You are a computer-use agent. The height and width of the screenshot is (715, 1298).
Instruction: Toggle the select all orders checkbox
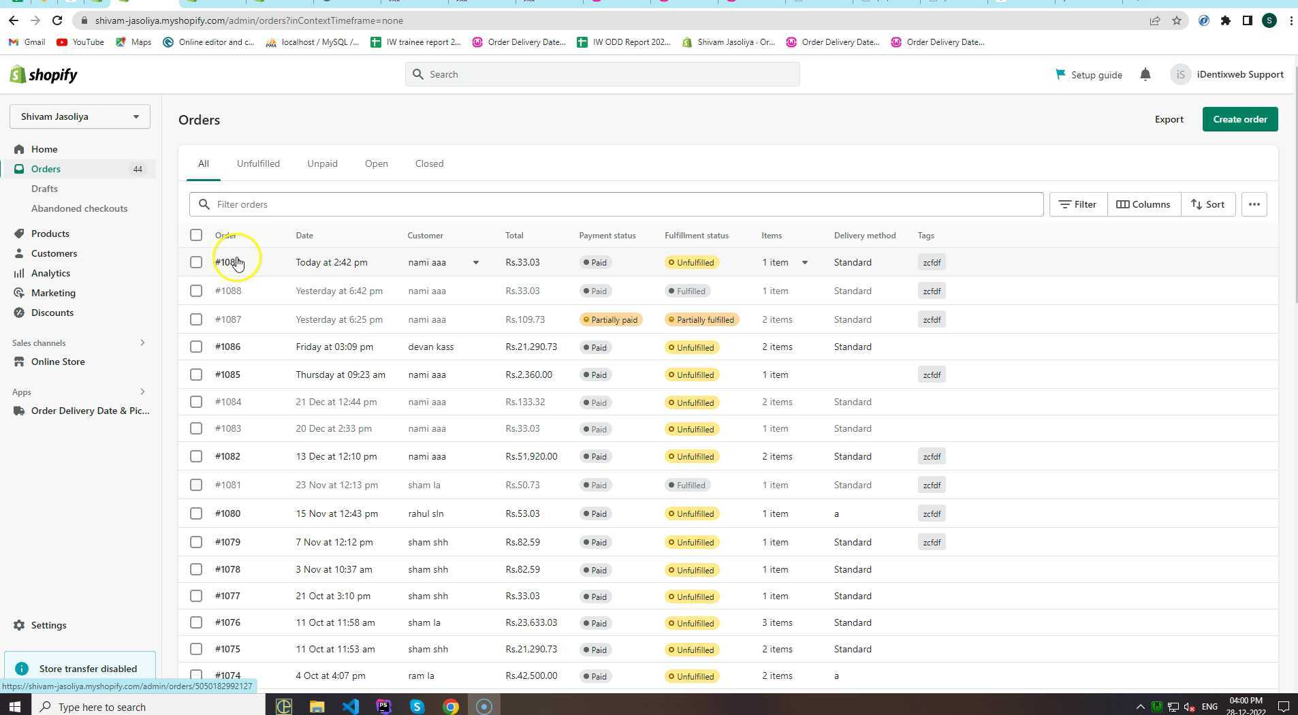[x=196, y=235]
